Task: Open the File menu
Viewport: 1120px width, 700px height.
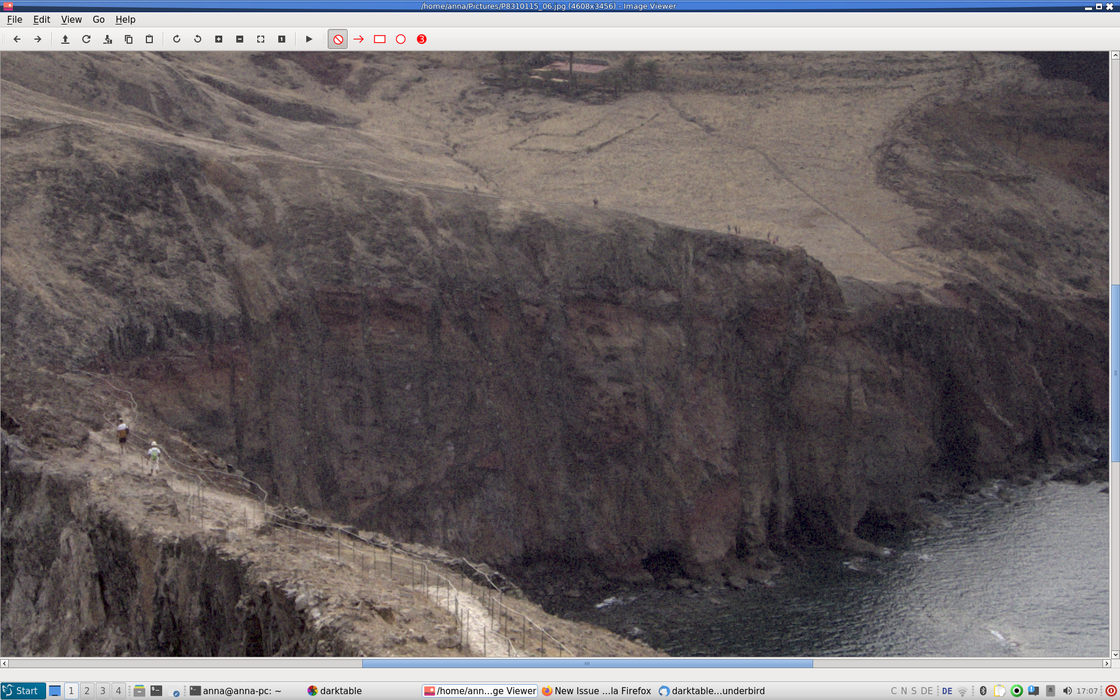Action: [x=15, y=19]
